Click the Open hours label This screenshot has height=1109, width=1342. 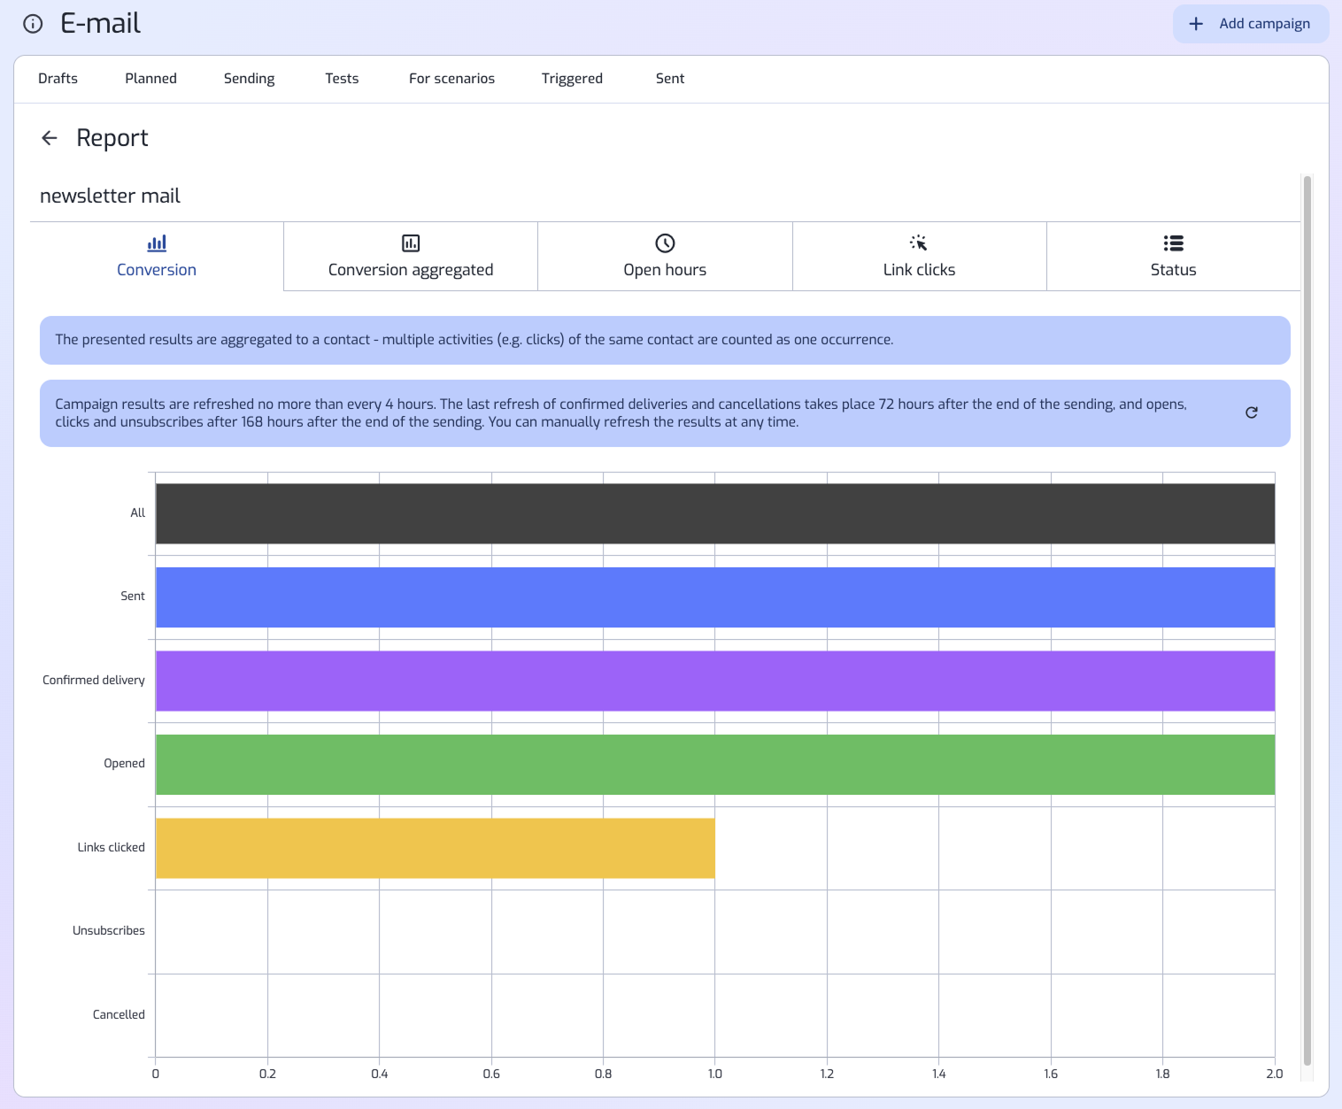point(665,270)
